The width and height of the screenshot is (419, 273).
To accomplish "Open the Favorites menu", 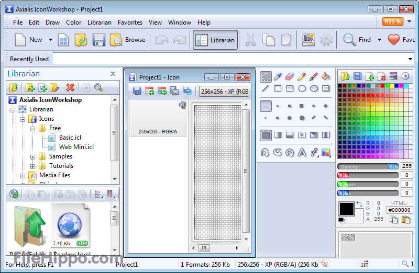I will [130, 22].
